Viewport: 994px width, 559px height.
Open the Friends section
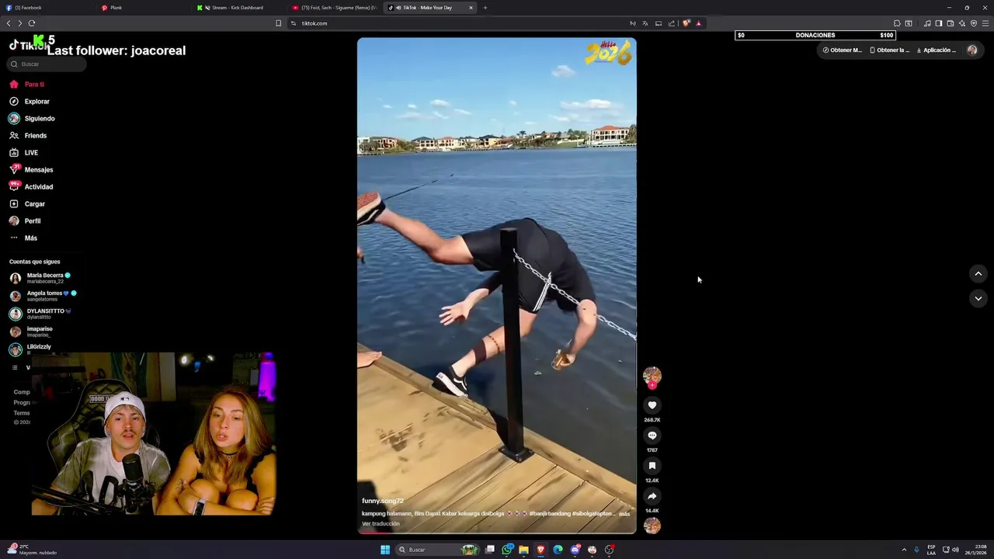tap(29, 135)
